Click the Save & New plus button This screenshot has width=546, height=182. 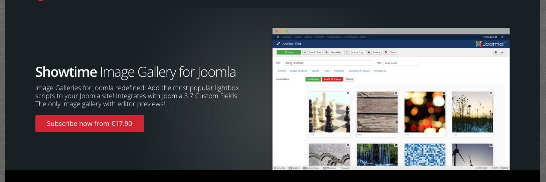pos(334,52)
